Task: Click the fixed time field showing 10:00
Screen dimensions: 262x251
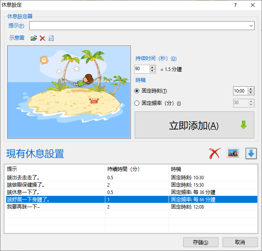Action: 240,91
